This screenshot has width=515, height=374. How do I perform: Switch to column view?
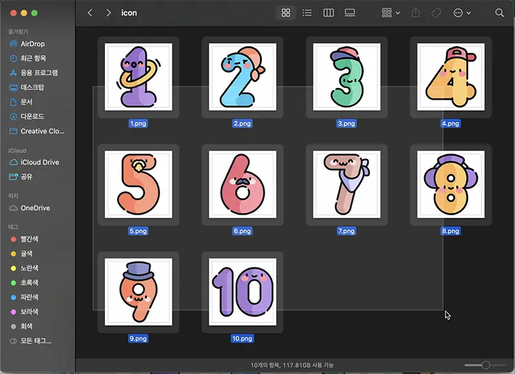(x=328, y=13)
